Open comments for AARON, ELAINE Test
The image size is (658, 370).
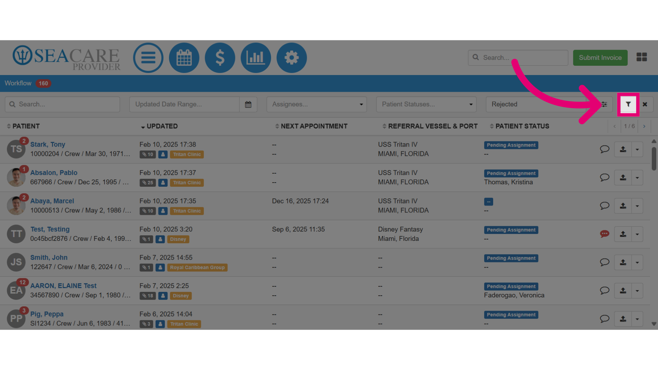click(x=605, y=291)
